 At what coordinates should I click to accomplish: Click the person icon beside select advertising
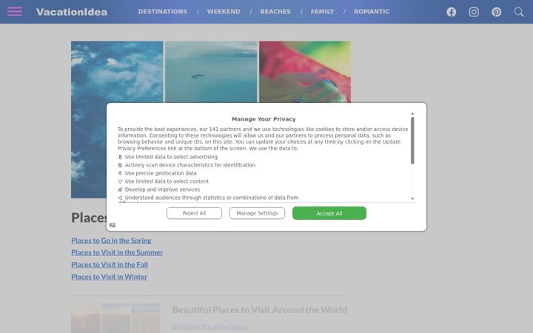(x=120, y=157)
